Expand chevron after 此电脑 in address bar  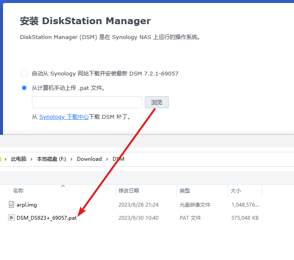pyautogui.click(x=31, y=159)
